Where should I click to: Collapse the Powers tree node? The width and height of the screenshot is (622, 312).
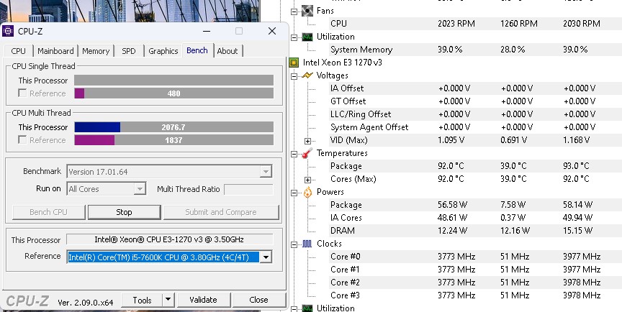[294, 193]
